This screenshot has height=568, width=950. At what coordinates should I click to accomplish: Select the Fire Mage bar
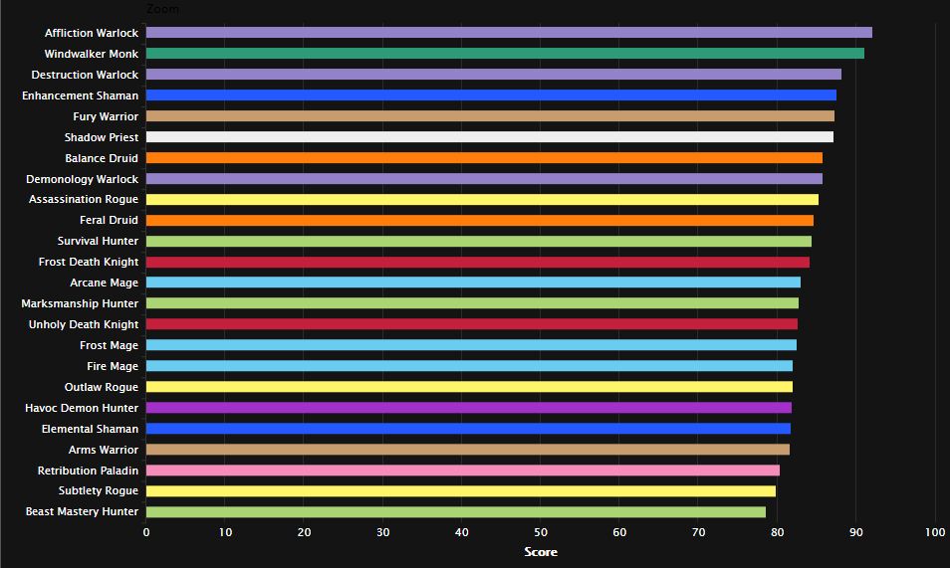pyautogui.click(x=470, y=366)
